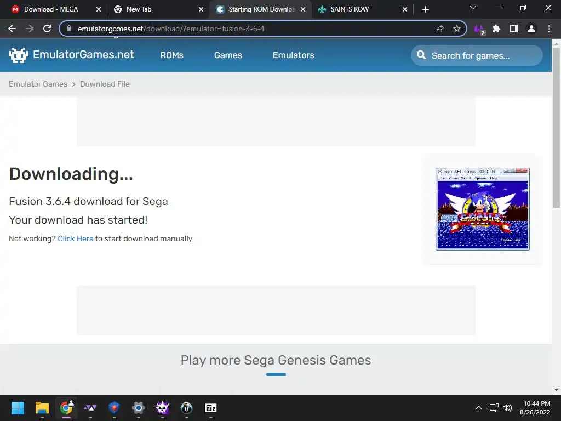
Task: Click the EmulatorGames.net logo
Action: 72,55
